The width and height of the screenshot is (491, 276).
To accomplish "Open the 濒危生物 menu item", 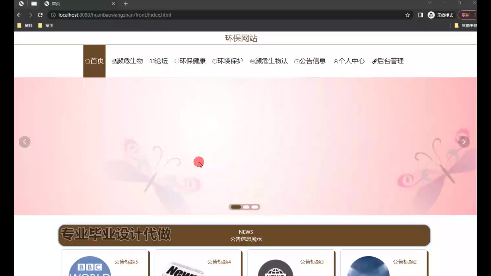I will (127, 61).
